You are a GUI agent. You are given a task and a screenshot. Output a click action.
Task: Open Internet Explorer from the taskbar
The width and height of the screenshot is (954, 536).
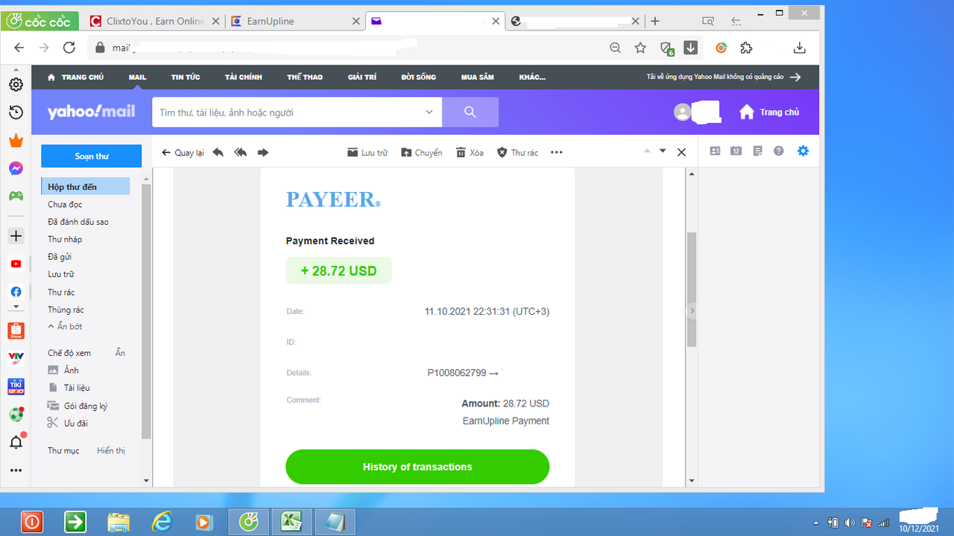click(162, 522)
